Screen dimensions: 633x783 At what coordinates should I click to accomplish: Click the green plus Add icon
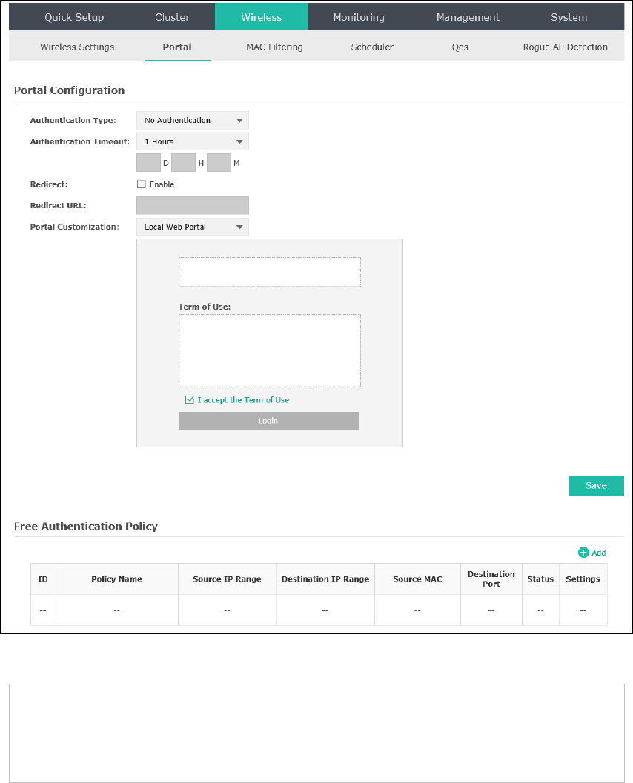click(583, 553)
